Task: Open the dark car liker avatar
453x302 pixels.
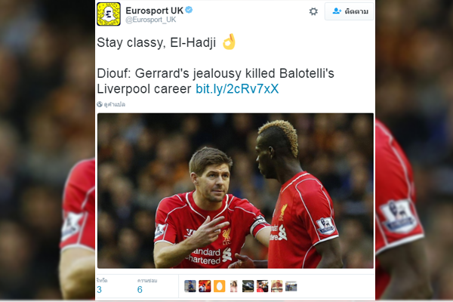Action: click(x=248, y=286)
